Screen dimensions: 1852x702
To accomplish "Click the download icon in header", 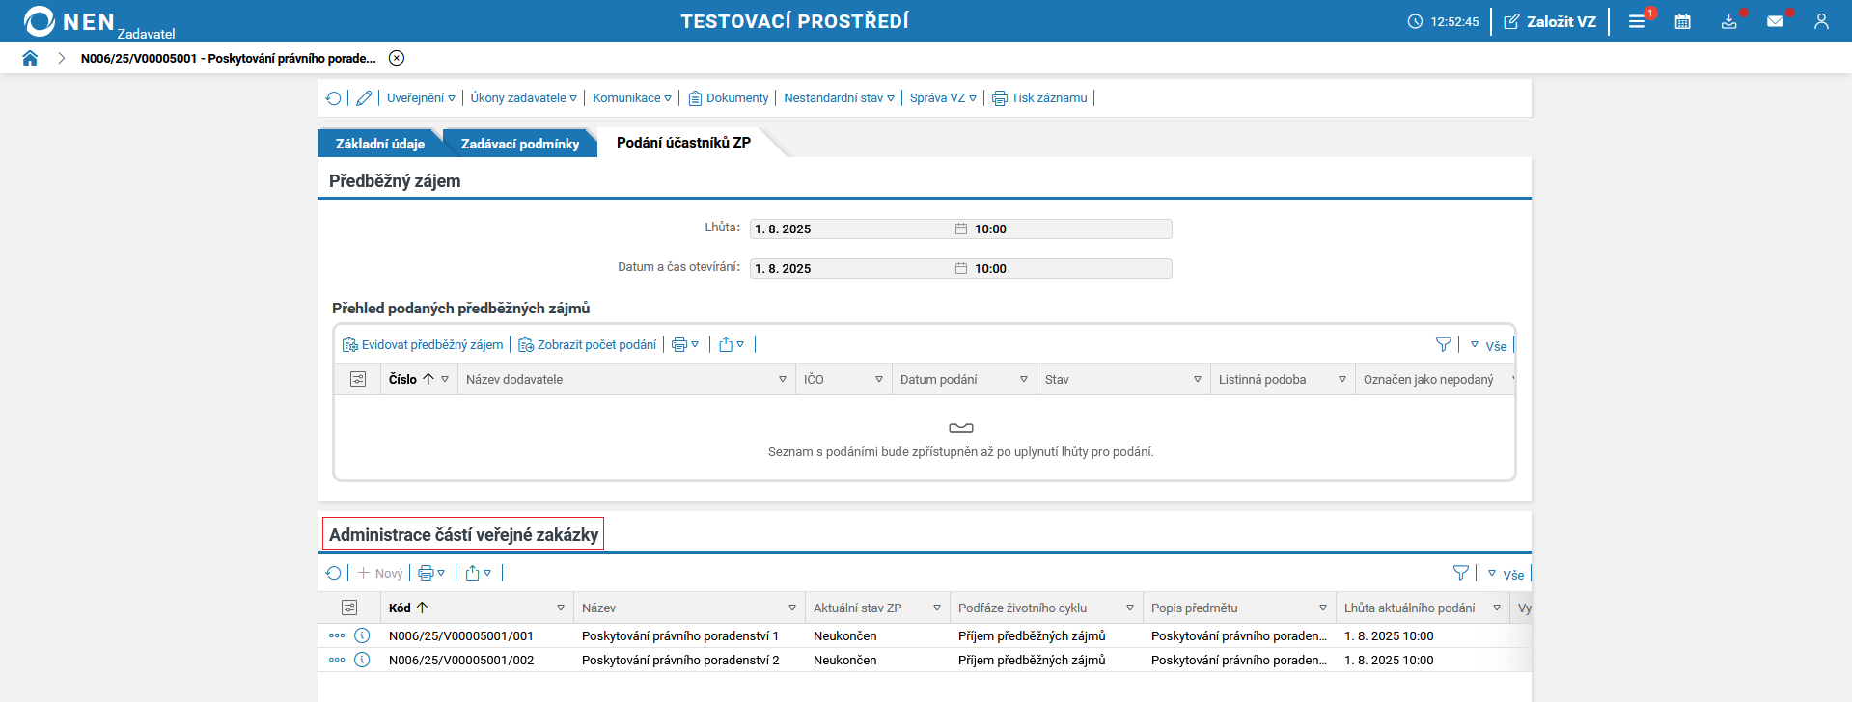I will pos(1728,21).
